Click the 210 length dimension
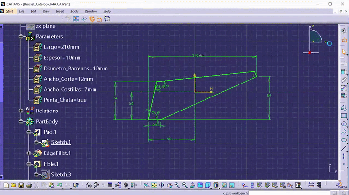 click(x=195, y=56)
